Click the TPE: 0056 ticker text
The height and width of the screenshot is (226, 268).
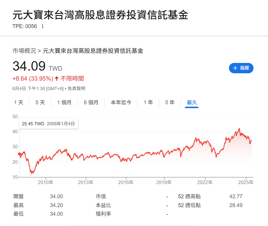click(25, 26)
